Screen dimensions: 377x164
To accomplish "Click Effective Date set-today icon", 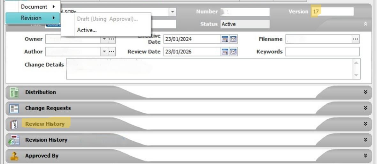I will coord(233,39).
